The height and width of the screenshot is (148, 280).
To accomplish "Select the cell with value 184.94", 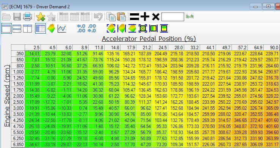I will tap(192, 108).
